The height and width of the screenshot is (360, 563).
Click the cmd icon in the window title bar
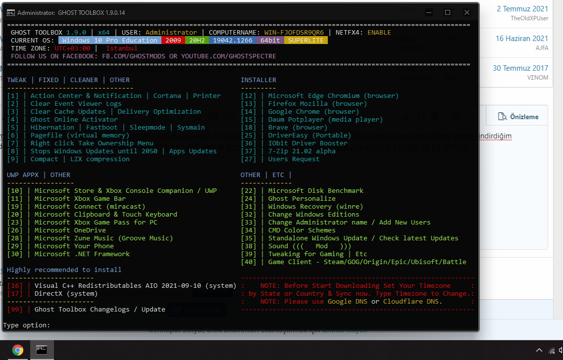(11, 12)
